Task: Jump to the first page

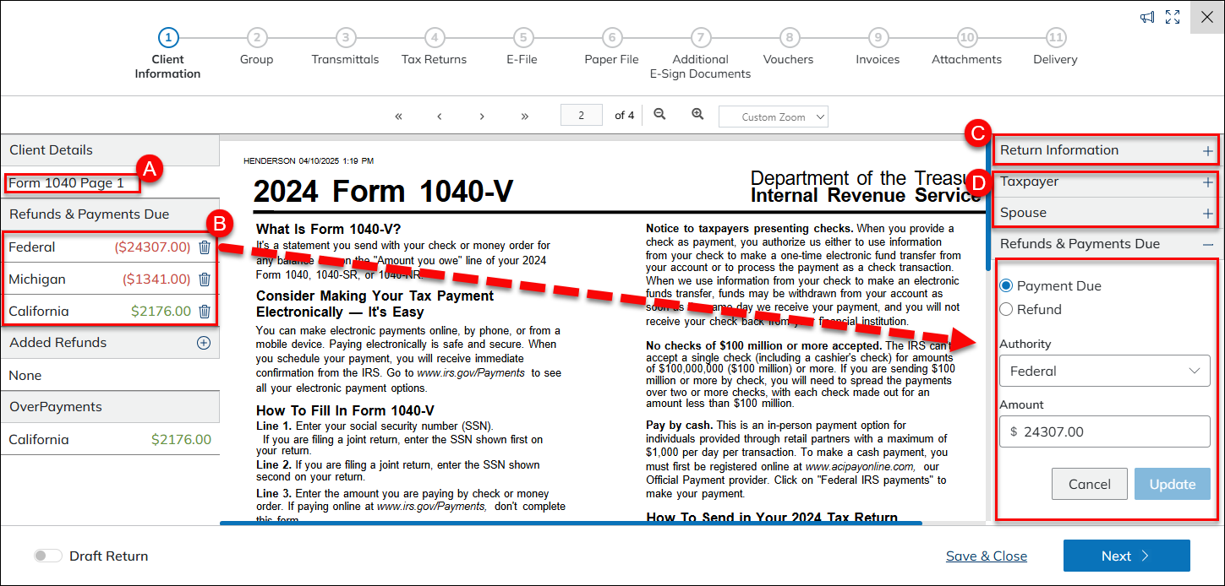Action: tap(398, 117)
